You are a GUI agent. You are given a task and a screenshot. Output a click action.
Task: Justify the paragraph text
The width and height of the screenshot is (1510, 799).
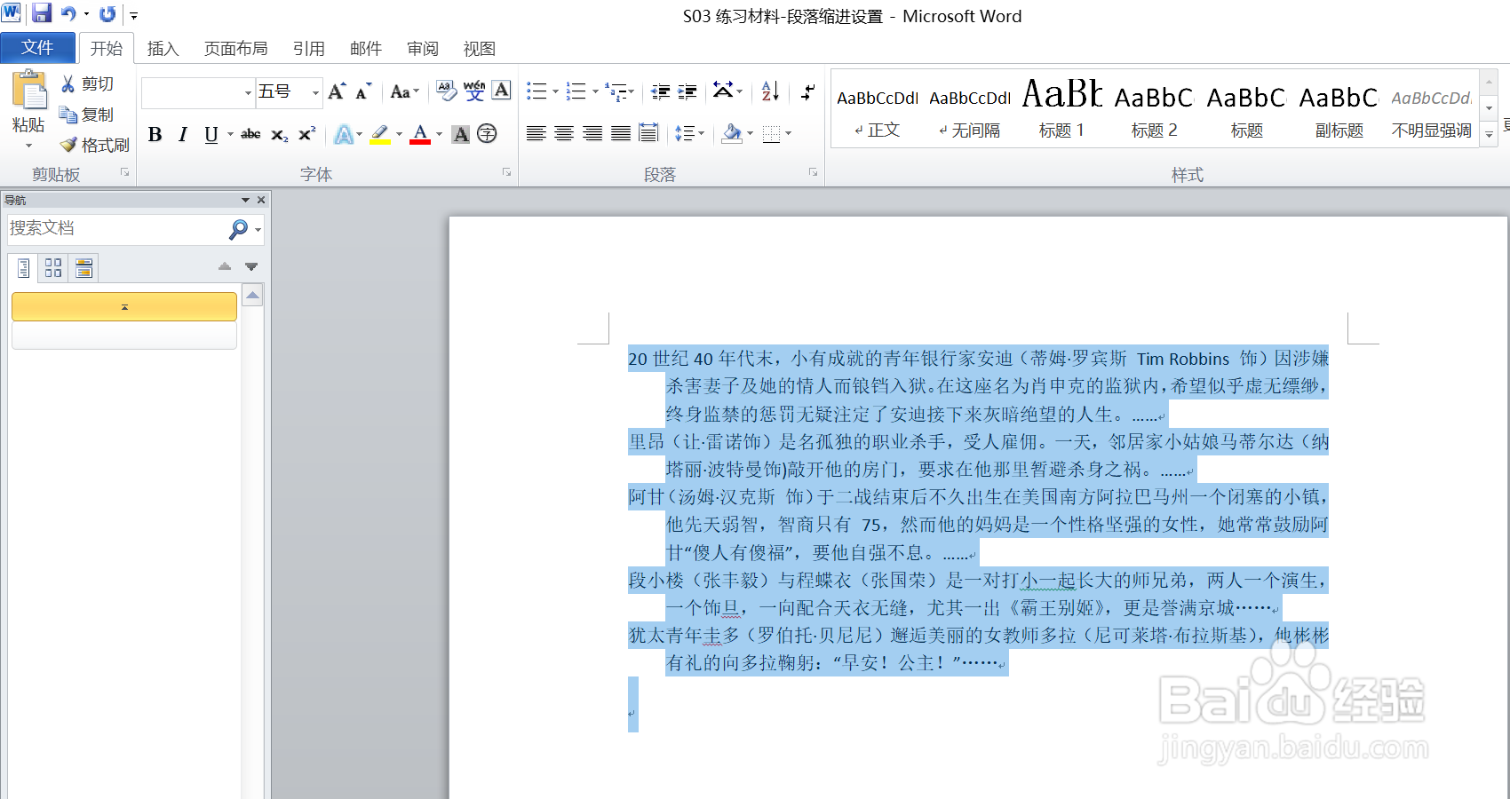tap(621, 133)
